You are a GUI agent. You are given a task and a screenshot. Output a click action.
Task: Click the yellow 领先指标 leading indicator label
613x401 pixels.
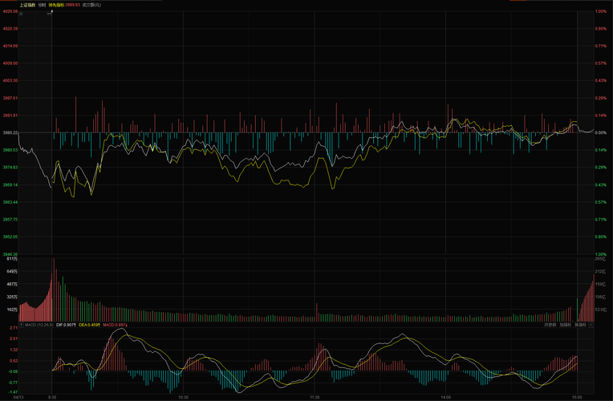click(x=57, y=5)
